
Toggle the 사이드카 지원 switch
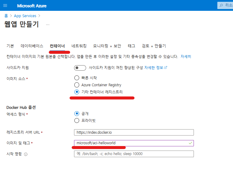[x=80, y=68]
